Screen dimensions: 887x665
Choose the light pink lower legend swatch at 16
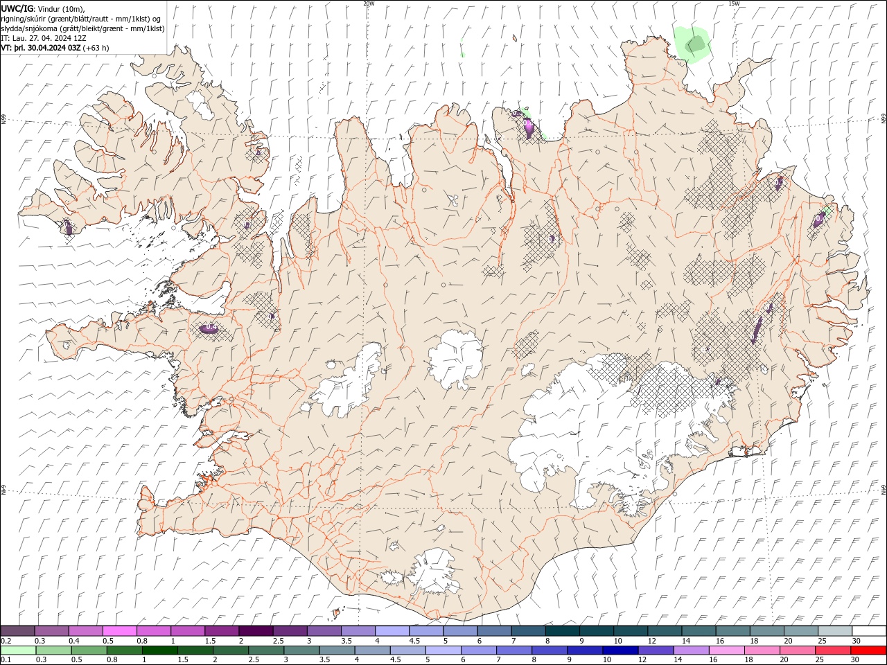tap(726, 650)
